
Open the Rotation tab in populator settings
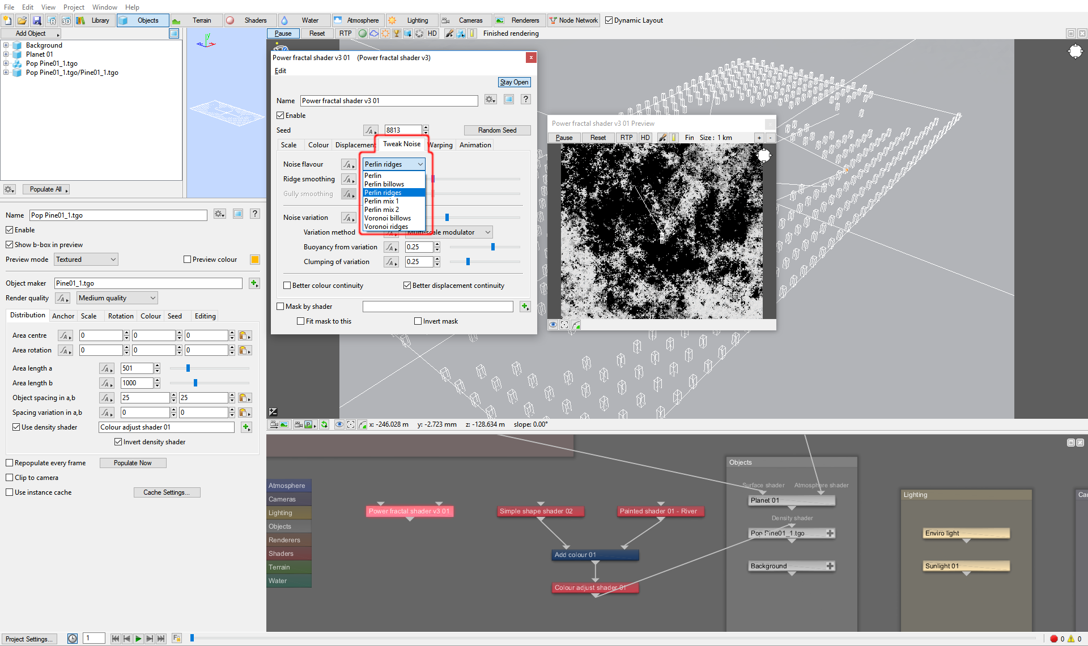click(x=121, y=316)
